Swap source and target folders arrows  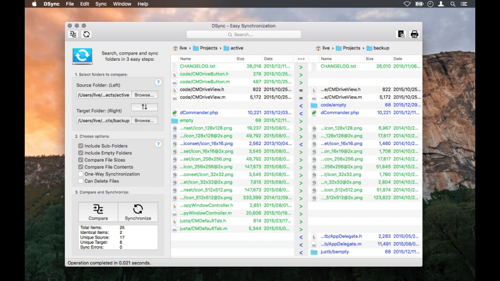click(144, 107)
